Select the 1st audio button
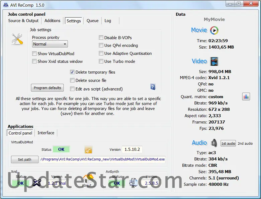The width and height of the screenshot is (261, 199). pyautogui.click(x=228, y=143)
